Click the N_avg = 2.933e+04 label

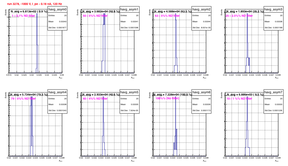[101, 95]
